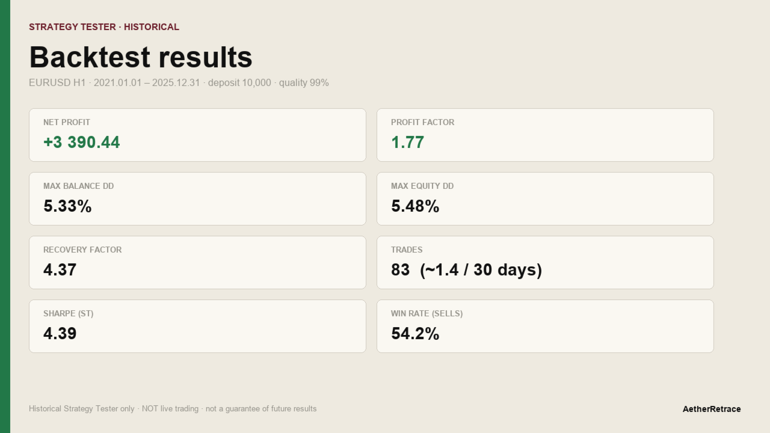
Task: Select the Sharpe (ST) card
Action: point(197,327)
